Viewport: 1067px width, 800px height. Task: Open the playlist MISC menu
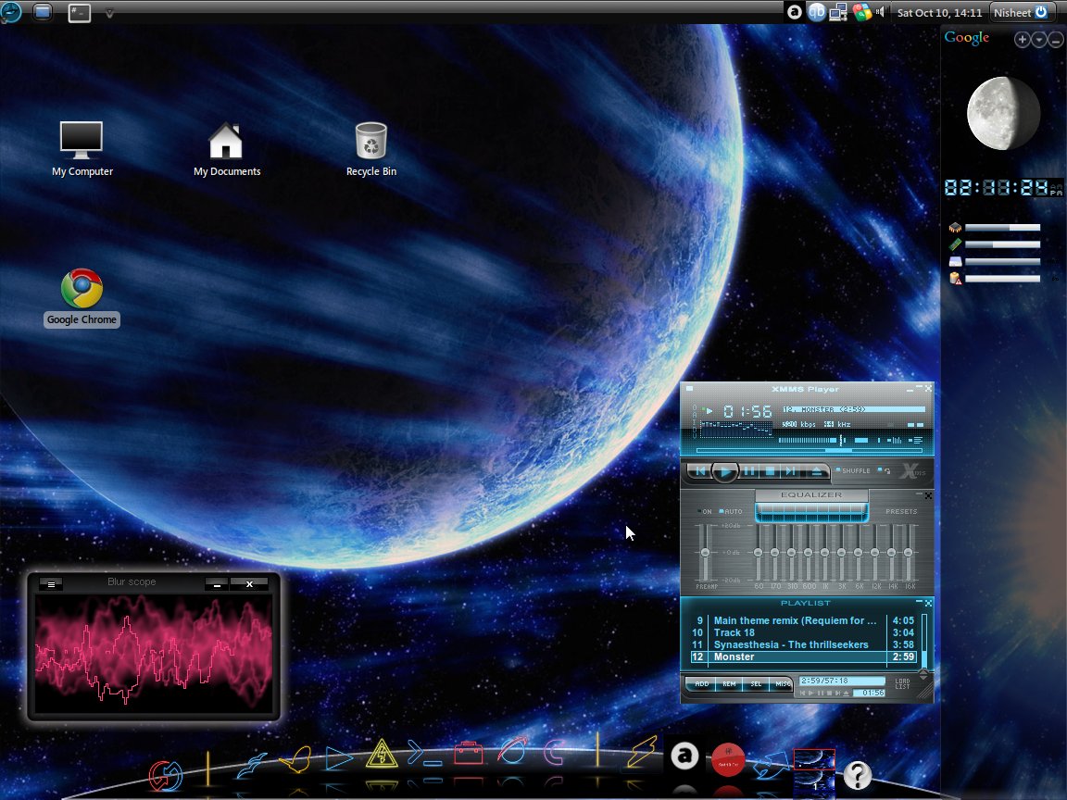[782, 683]
